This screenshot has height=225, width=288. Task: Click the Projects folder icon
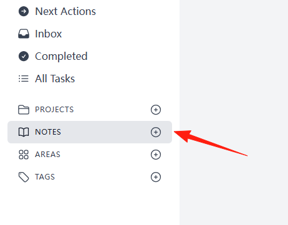coord(24,110)
